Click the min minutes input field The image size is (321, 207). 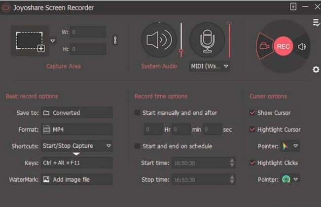tap(181, 130)
